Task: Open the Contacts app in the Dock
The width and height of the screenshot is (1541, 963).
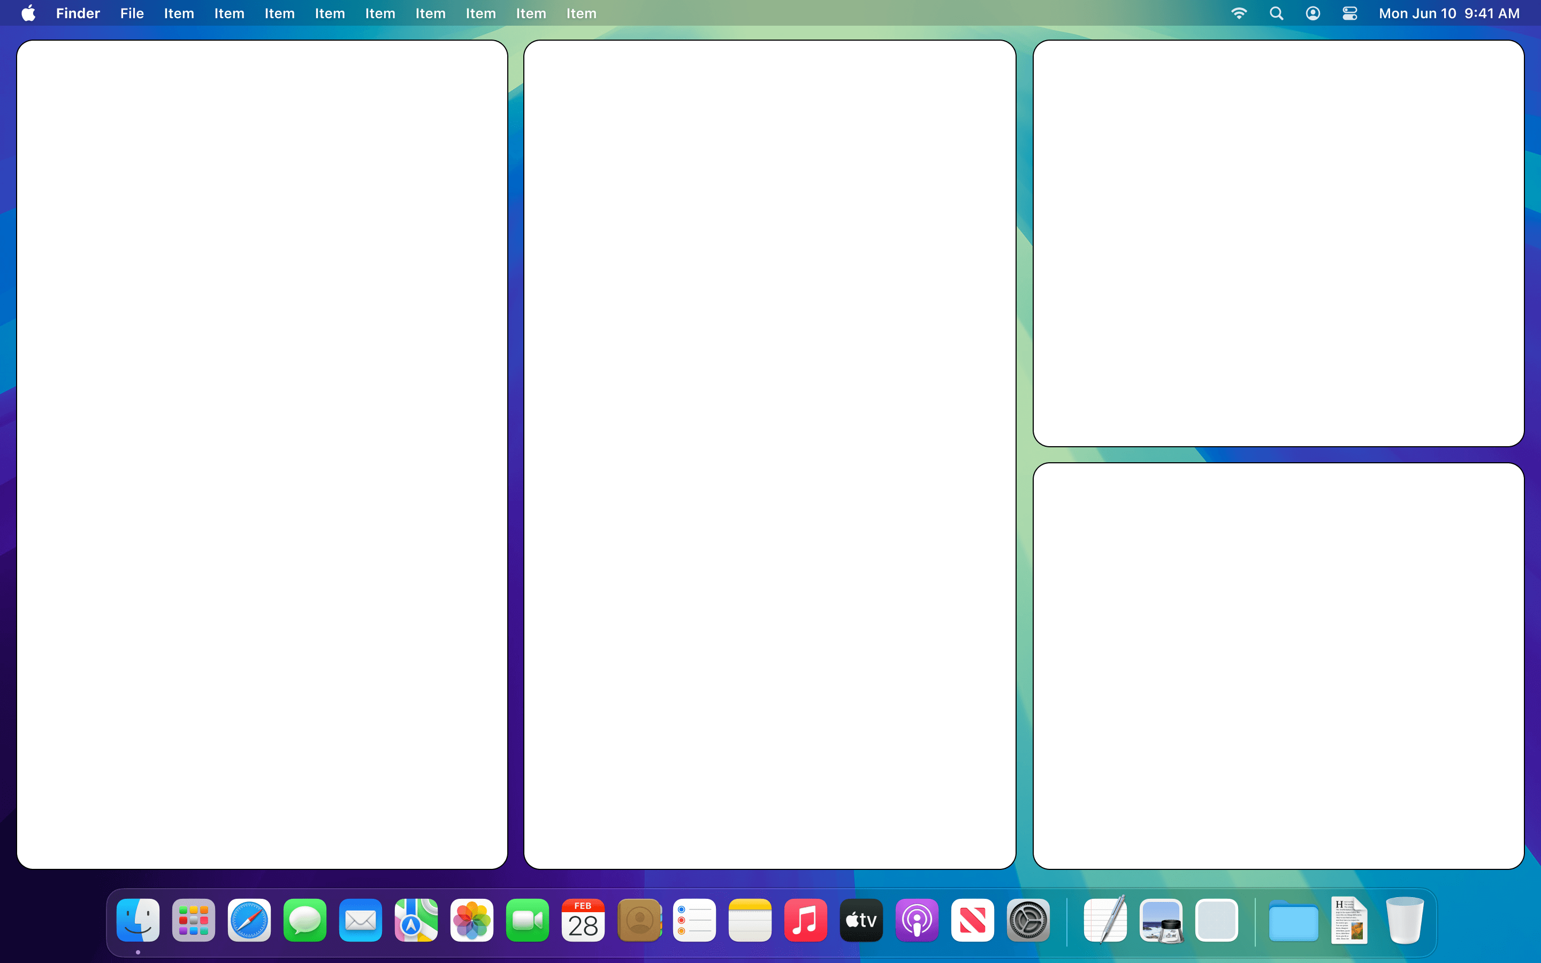Action: pos(639,920)
